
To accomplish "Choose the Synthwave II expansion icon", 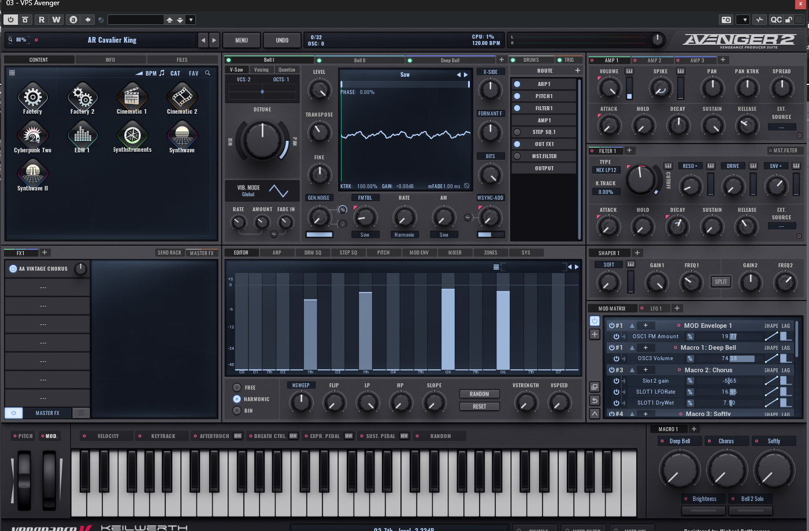I will (x=32, y=173).
